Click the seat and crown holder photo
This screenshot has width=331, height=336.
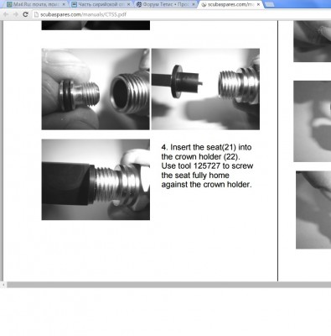coord(96,89)
